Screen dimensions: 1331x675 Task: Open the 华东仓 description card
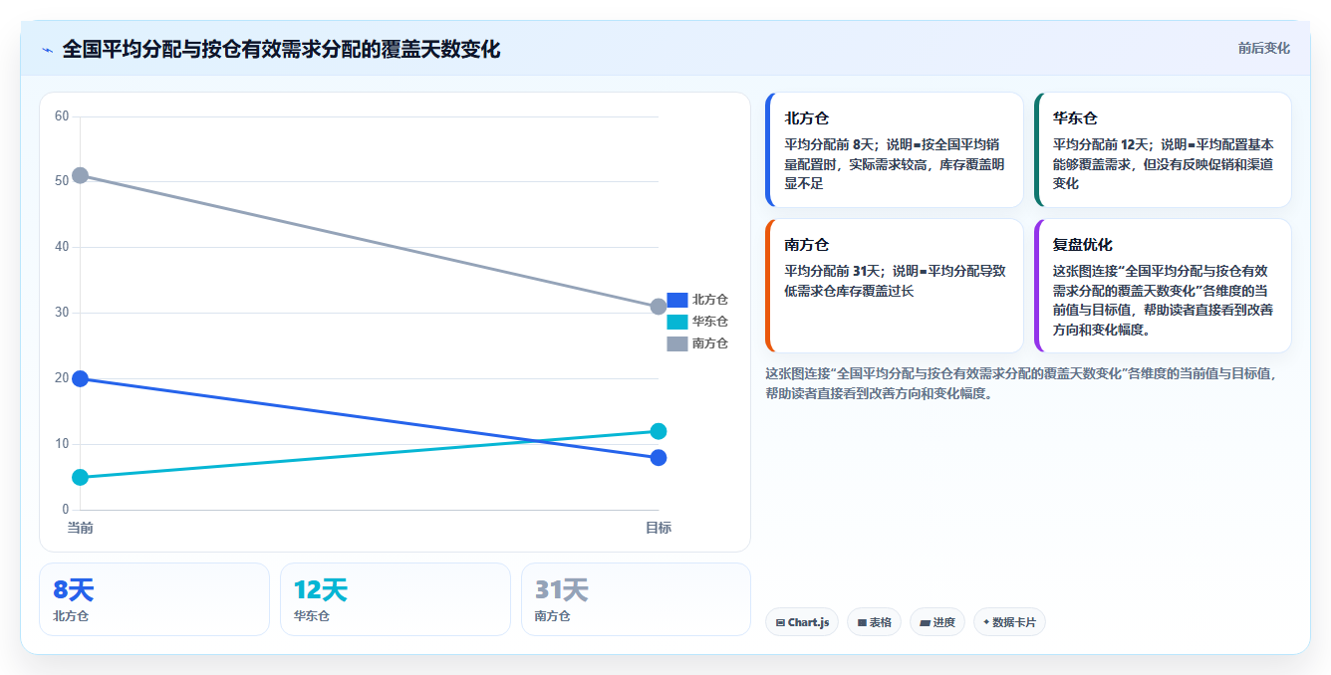point(1163,150)
